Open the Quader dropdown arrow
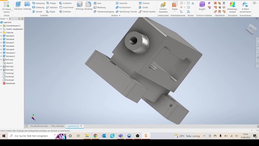The image size is (259, 146). (x=202, y=11)
